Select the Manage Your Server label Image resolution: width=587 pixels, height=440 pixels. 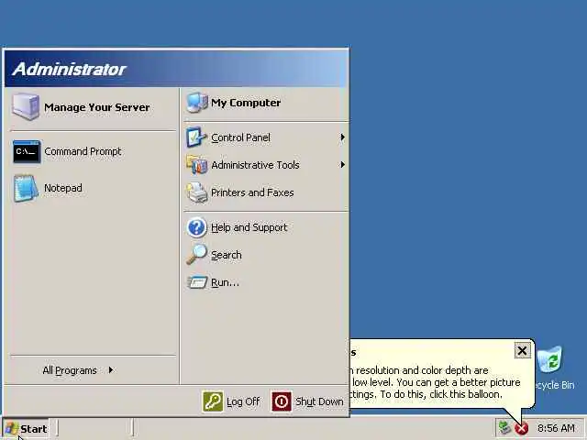[97, 107]
